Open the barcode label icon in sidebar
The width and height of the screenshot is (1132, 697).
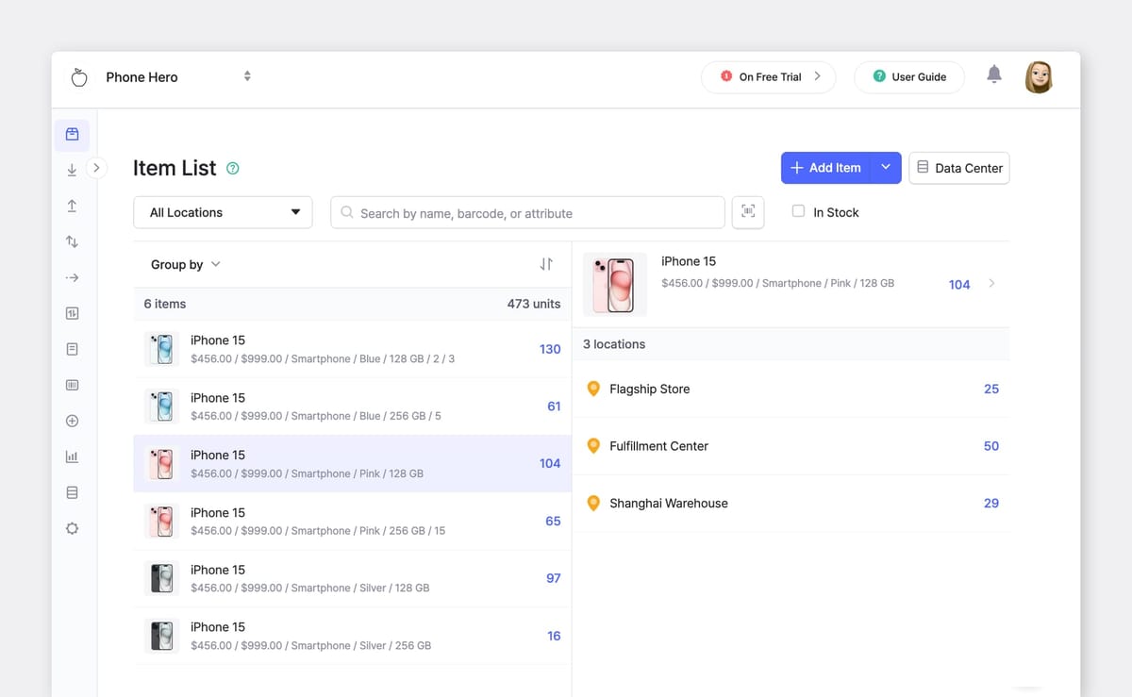[x=72, y=385]
